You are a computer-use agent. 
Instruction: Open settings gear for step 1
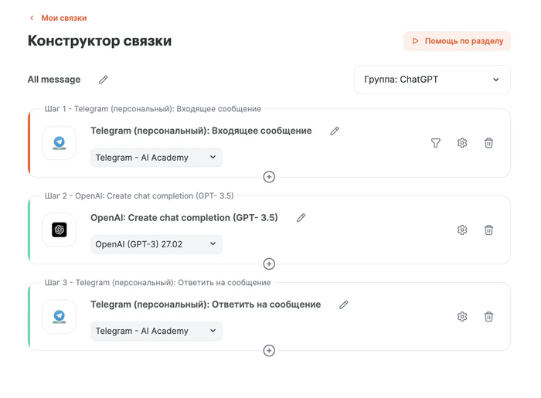tap(462, 143)
